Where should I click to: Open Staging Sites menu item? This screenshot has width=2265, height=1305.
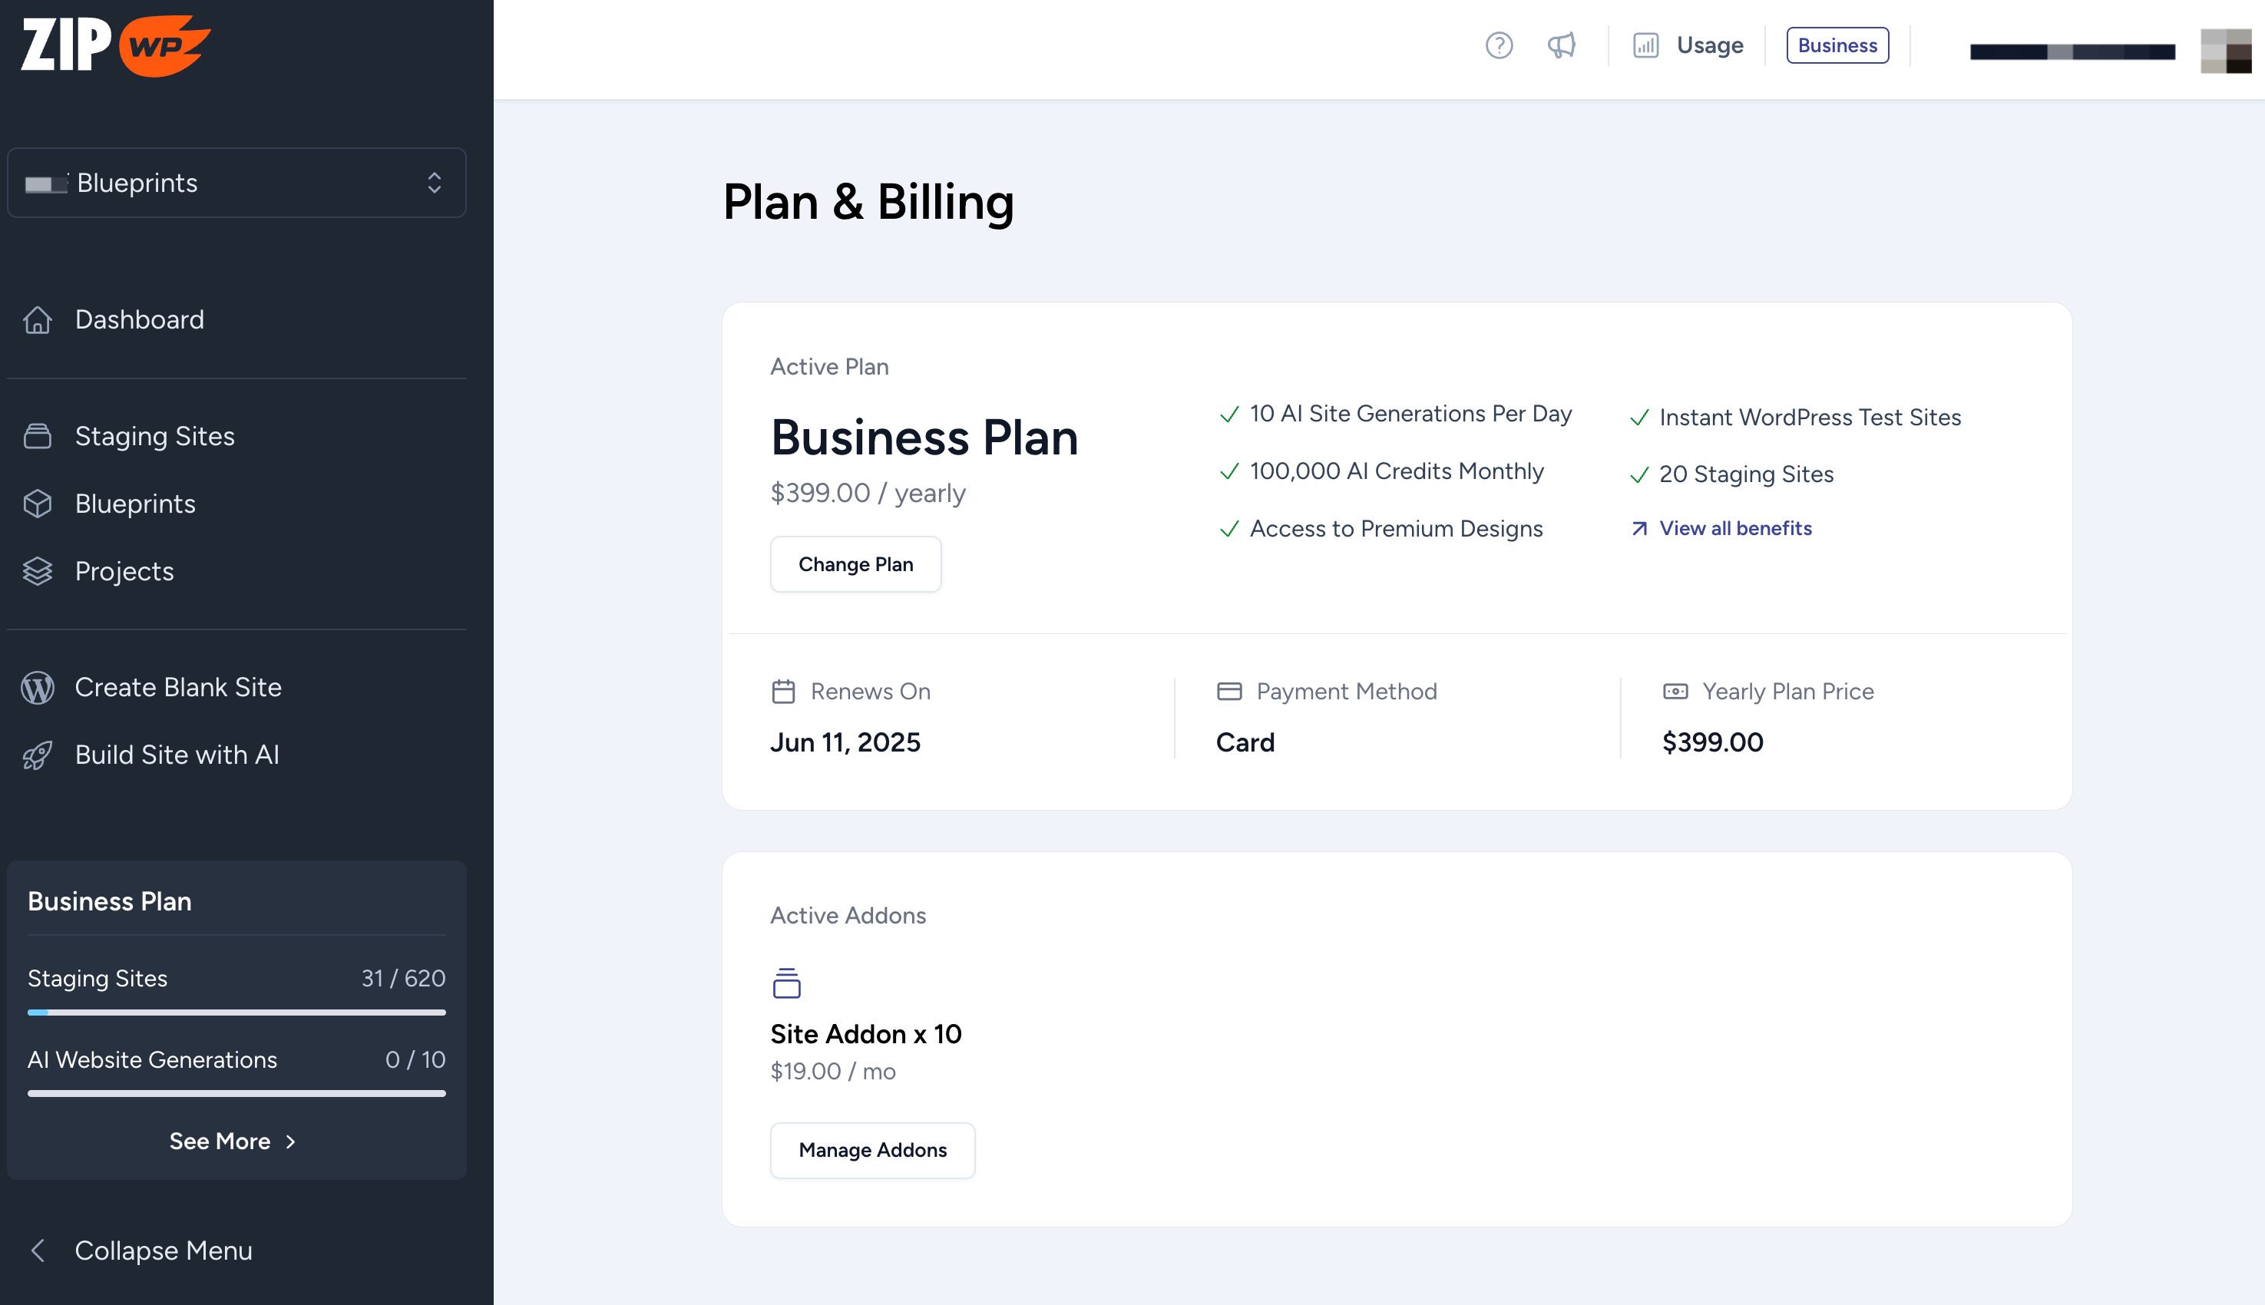click(x=154, y=437)
